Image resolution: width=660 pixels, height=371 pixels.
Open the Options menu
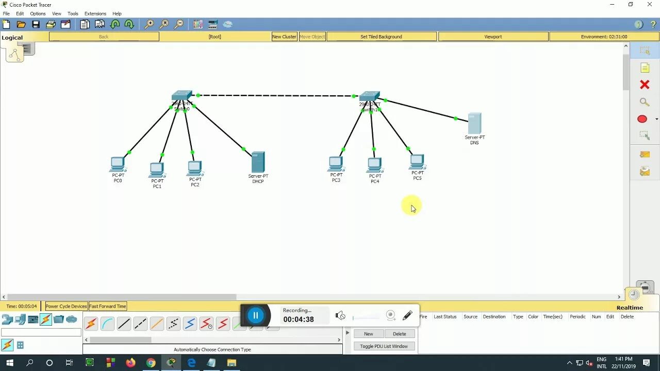tap(38, 13)
